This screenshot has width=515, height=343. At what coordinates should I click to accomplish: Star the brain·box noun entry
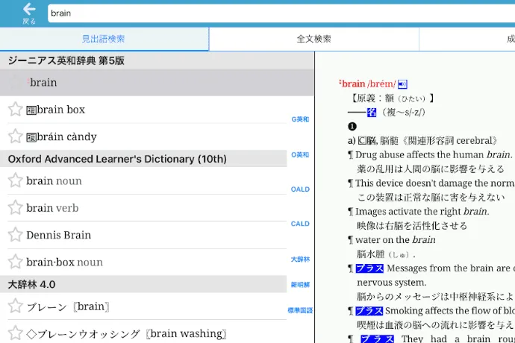(x=16, y=262)
